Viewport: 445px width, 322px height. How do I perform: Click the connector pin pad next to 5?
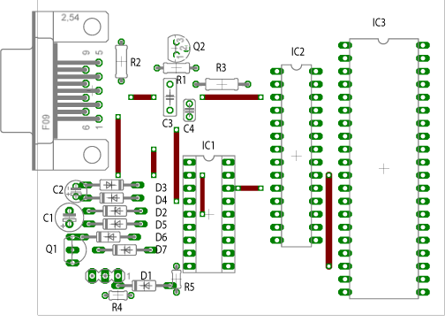99,63
